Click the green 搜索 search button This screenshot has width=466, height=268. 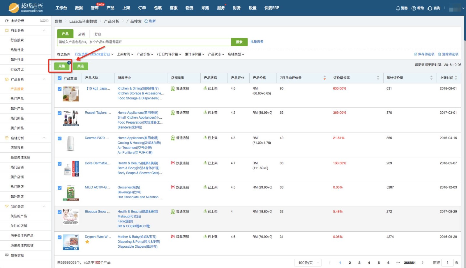tap(239, 42)
